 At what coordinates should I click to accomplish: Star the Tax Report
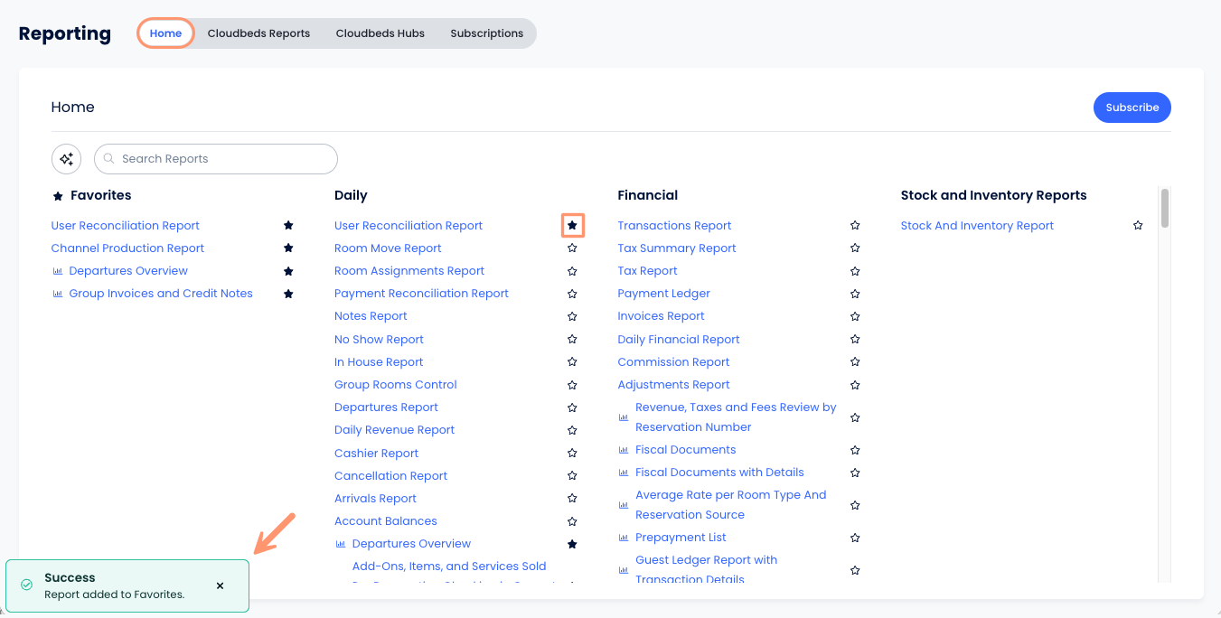pyautogui.click(x=855, y=271)
